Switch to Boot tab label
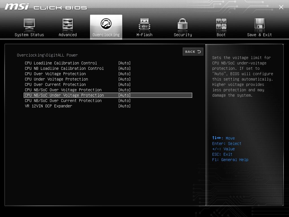This screenshot has width=289, height=217. [221, 35]
